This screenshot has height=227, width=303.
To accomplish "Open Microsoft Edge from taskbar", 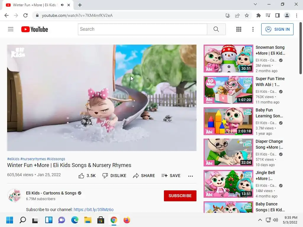I will click(75, 220).
